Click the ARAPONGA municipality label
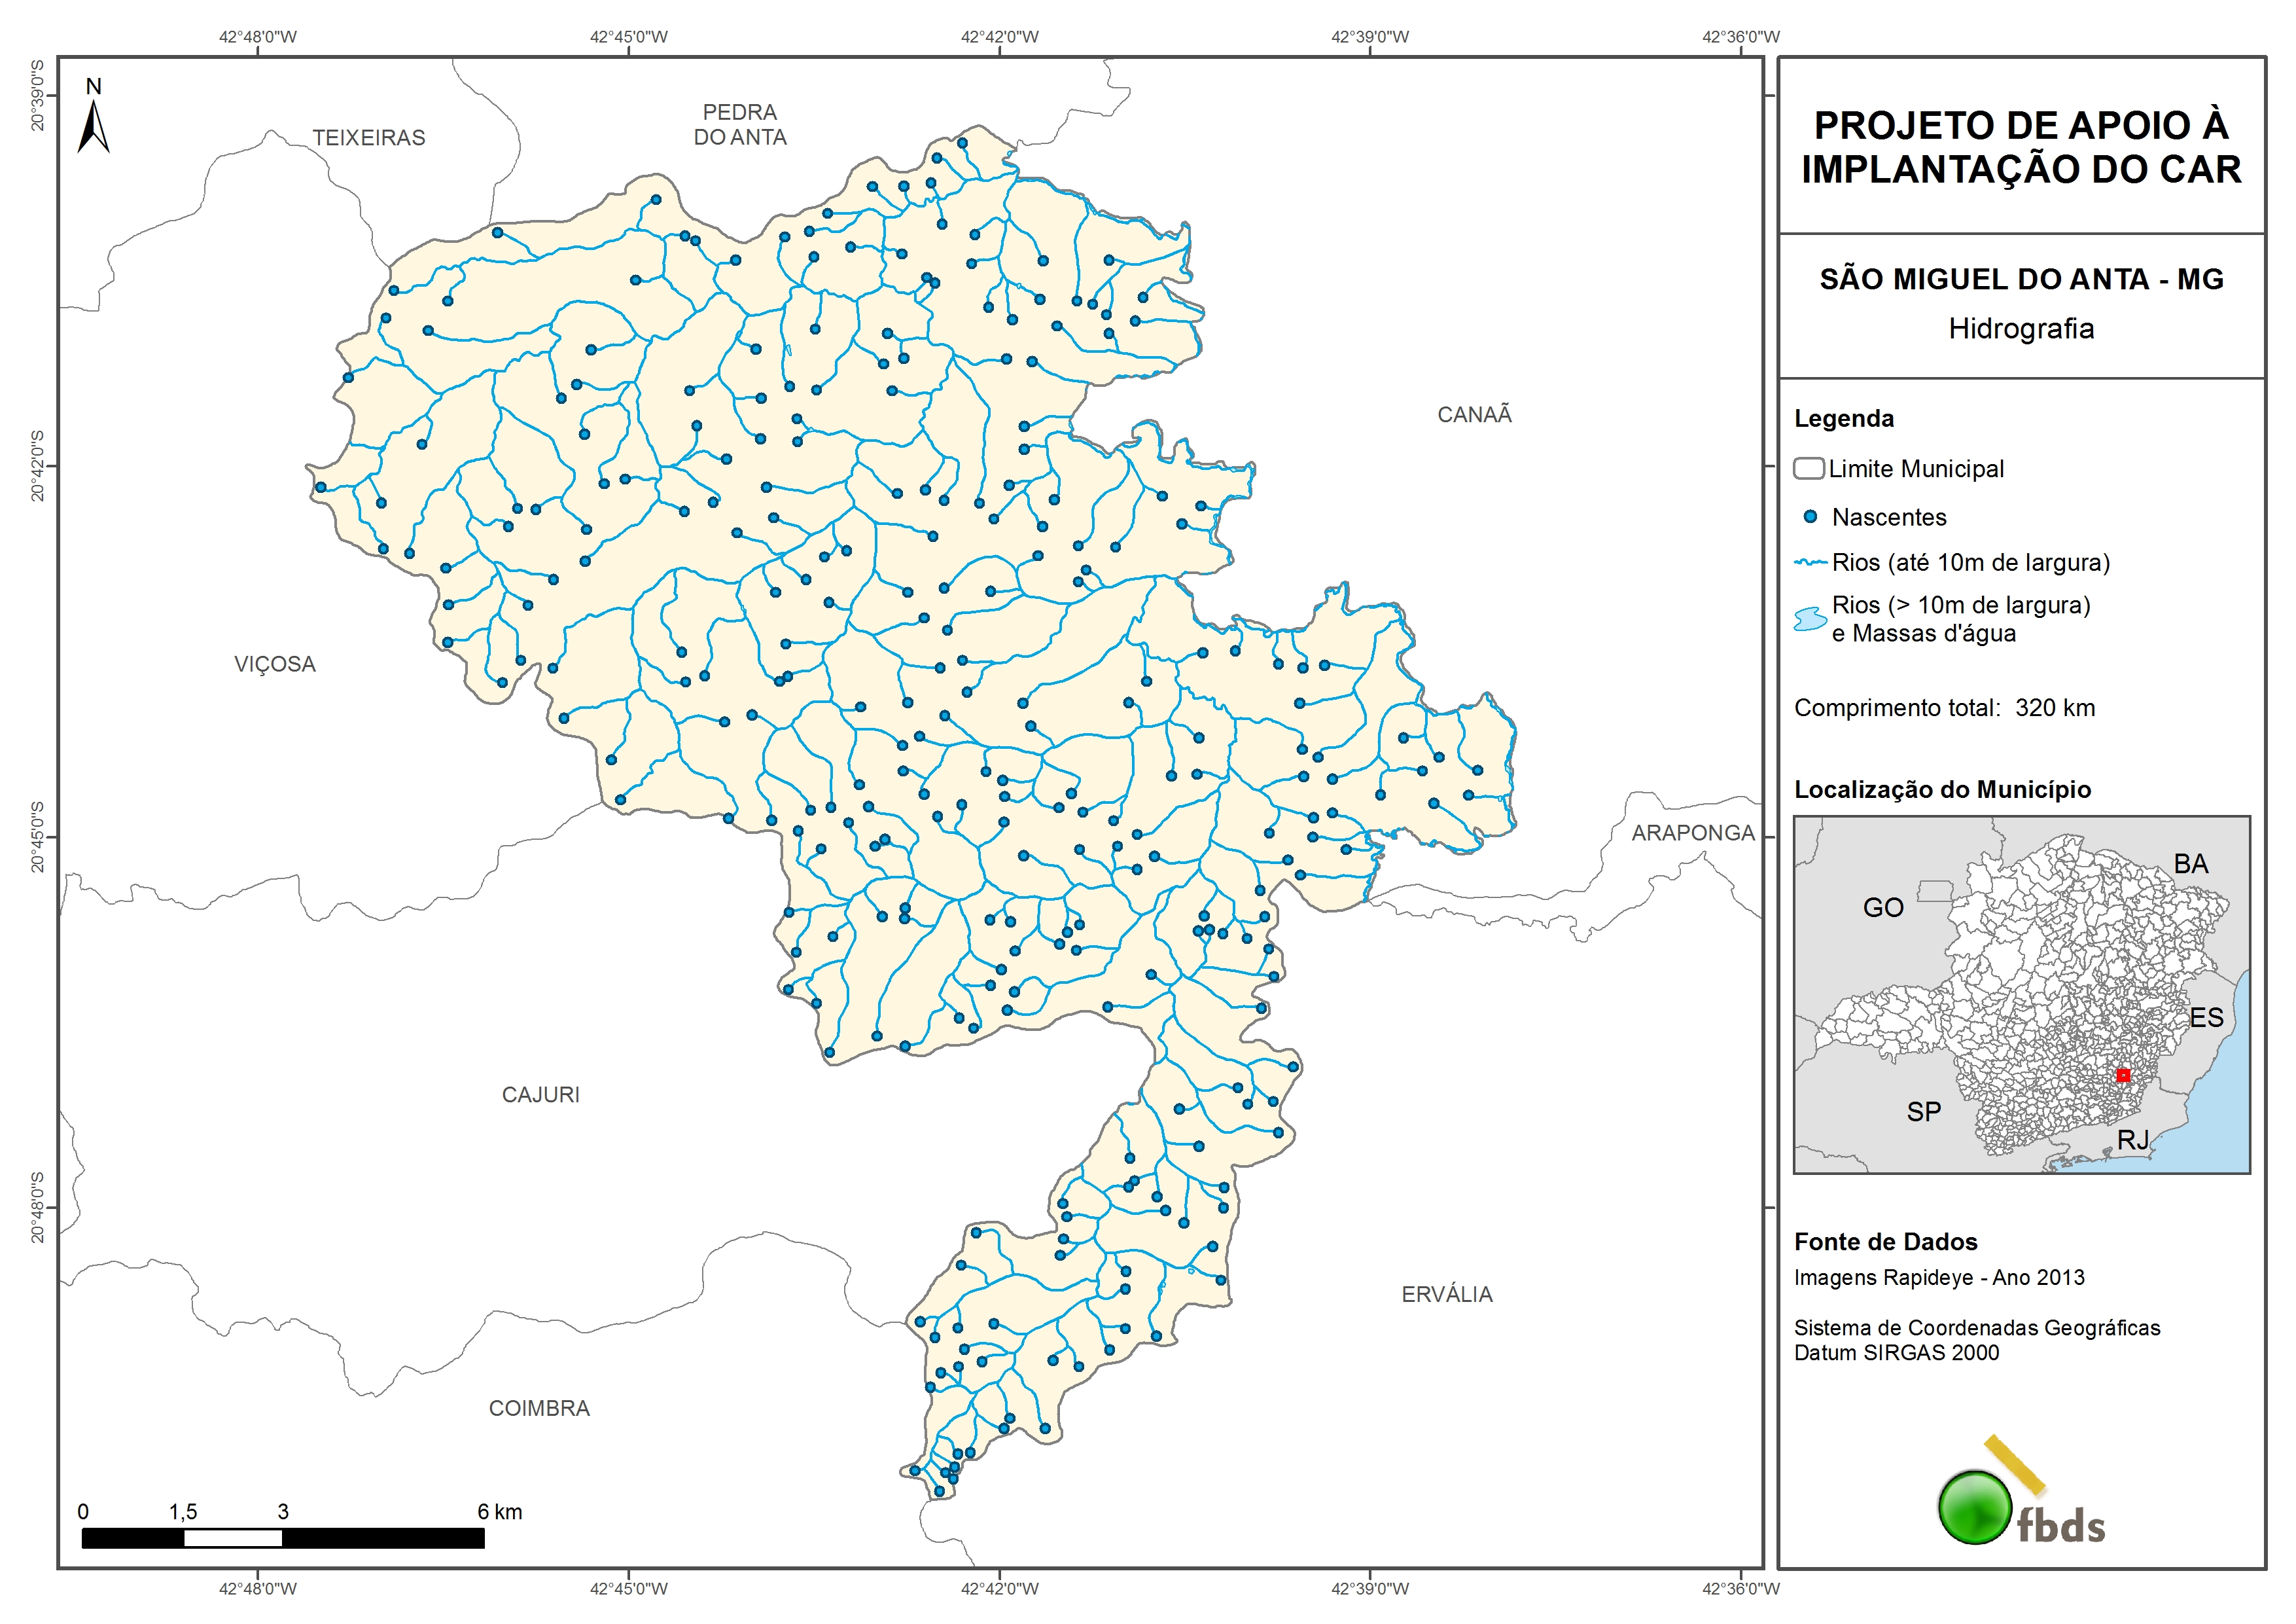This screenshot has height=1624, width=2296. (1693, 833)
